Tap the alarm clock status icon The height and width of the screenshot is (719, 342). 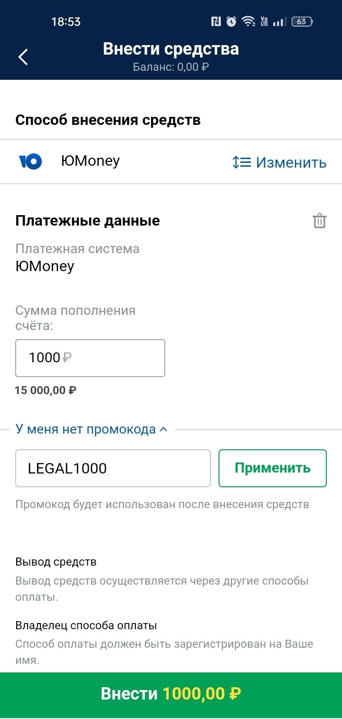click(x=231, y=21)
